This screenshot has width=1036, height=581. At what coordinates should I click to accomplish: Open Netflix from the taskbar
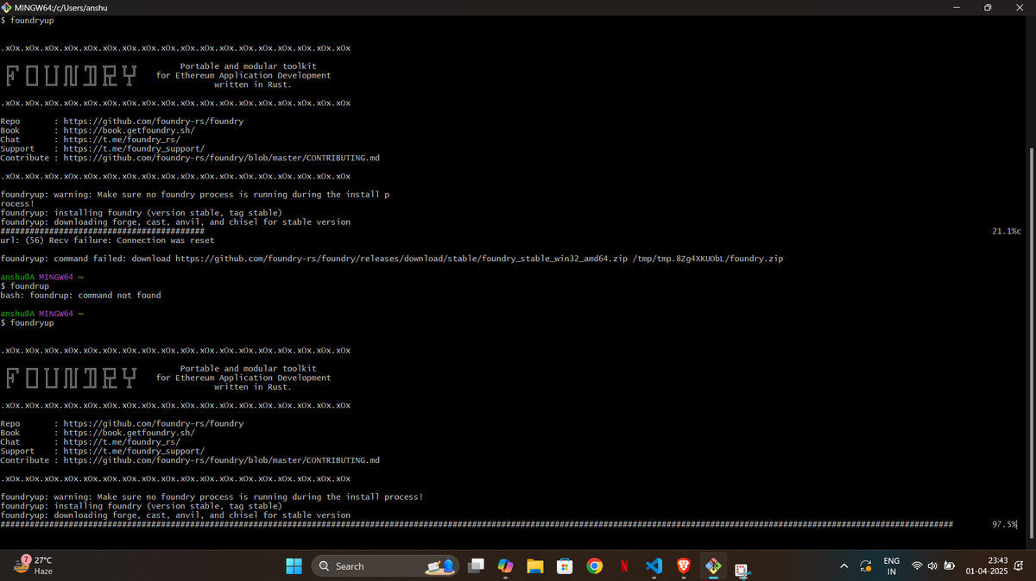click(623, 566)
